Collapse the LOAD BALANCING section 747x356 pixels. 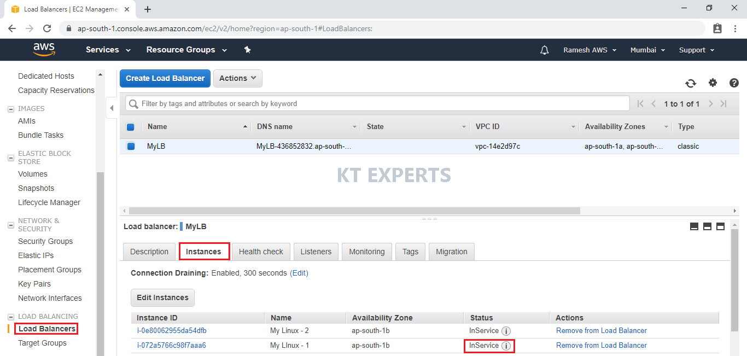(x=11, y=317)
